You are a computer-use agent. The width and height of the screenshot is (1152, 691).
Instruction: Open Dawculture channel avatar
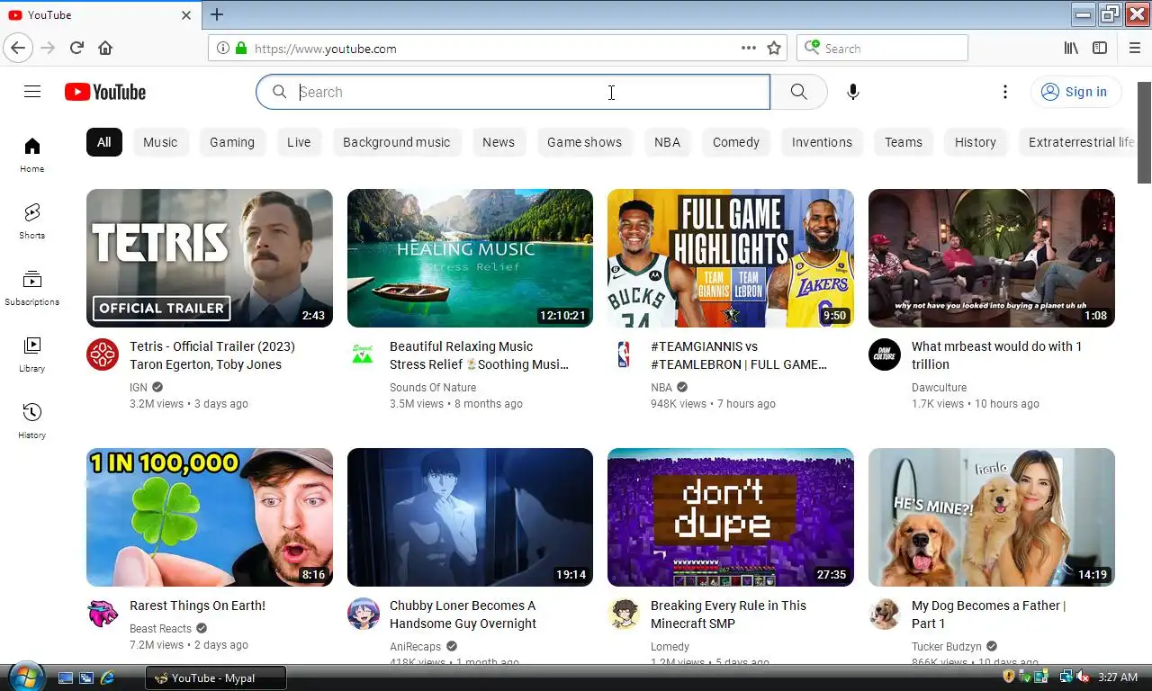point(885,354)
